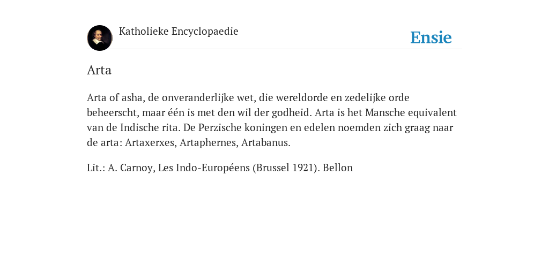Click the author name Bellon
This screenshot has width=549, height=274.
tap(338, 168)
